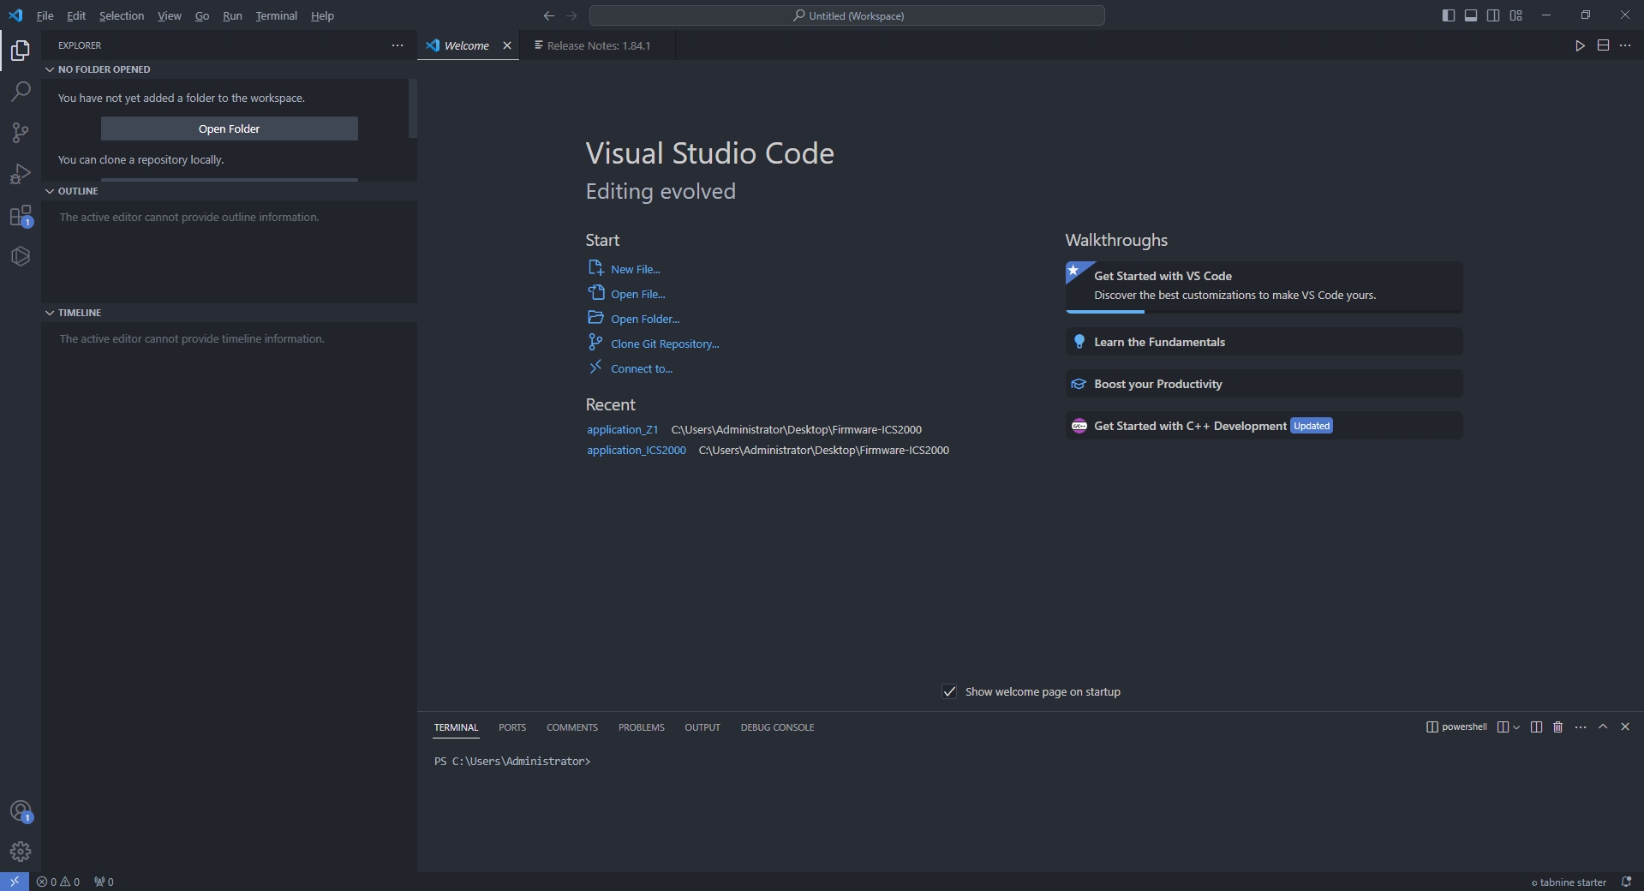Open editor More Actions ellipsis
1644x891 pixels.
pyautogui.click(x=1625, y=45)
